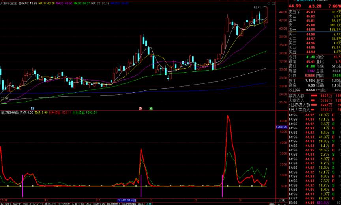Screen dimensions: 341x205
Task: Click the 买点 0.00 indicator label
Action: [26, 113]
